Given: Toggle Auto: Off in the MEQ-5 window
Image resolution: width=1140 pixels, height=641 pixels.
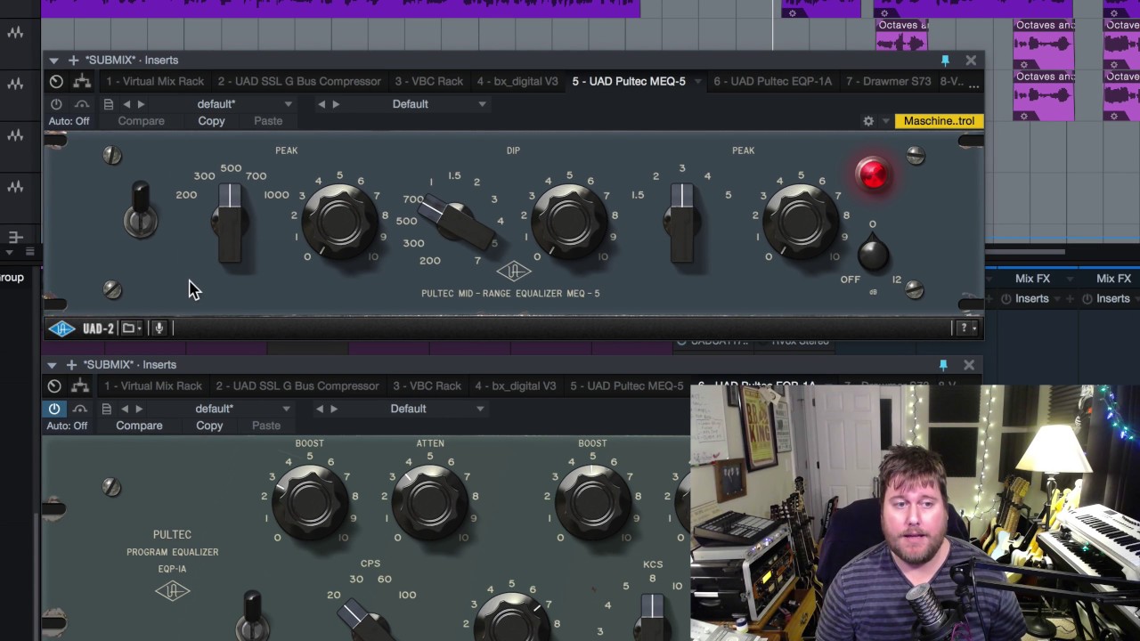Looking at the screenshot, I should (69, 121).
